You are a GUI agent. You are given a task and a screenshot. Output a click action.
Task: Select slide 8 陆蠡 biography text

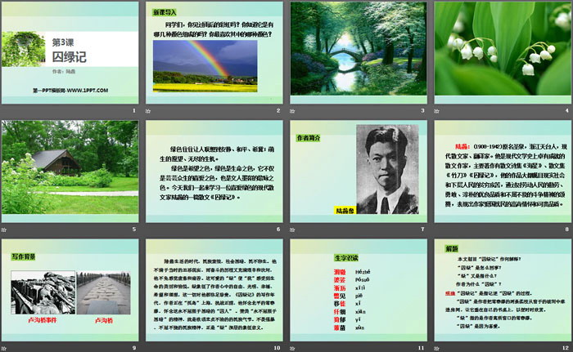503,172
